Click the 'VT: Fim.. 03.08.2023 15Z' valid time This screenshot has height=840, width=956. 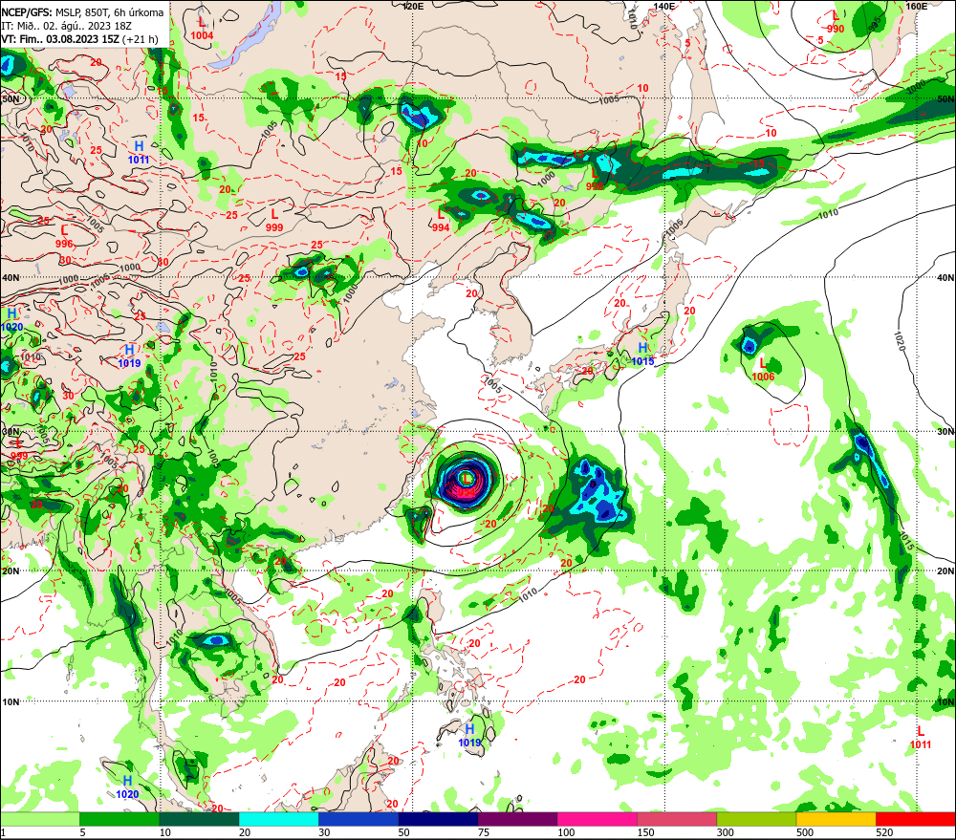60,39
